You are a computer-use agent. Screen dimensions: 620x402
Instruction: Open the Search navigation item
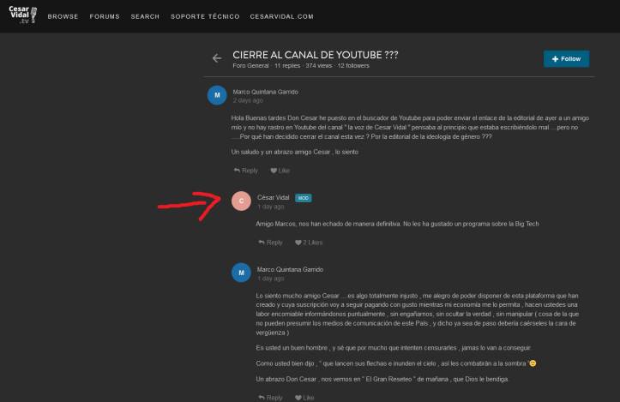145,16
